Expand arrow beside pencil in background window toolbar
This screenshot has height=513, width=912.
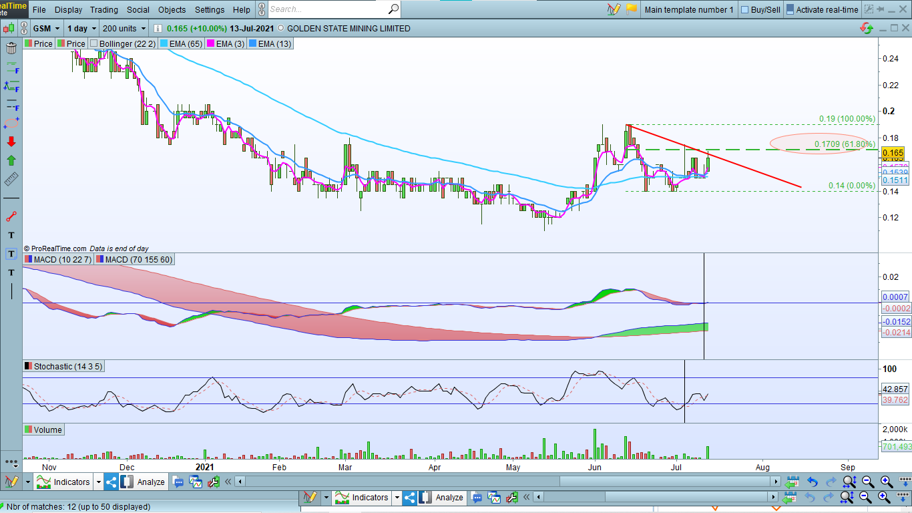(326, 498)
